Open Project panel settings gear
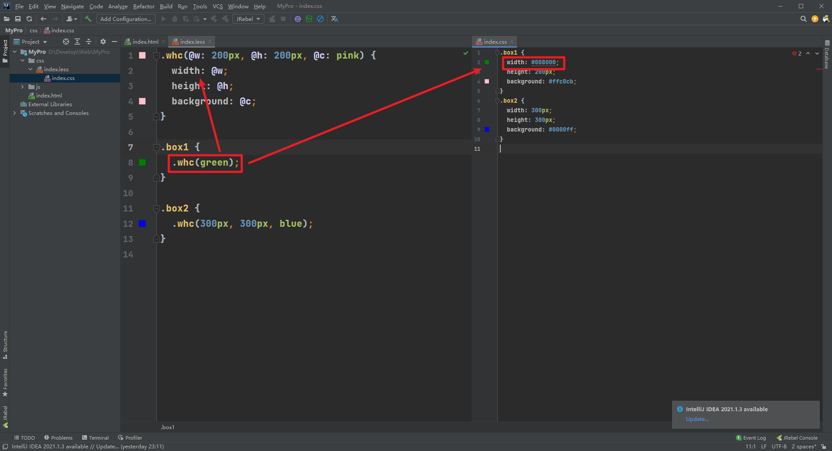 (x=103, y=42)
